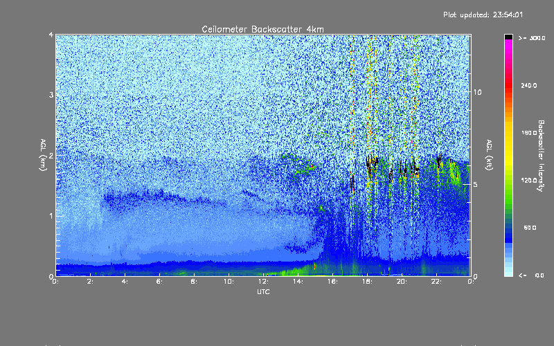The width and height of the screenshot is (554, 346).
Task: Click the 'UTC' x-axis label
Action: tap(263, 291)
